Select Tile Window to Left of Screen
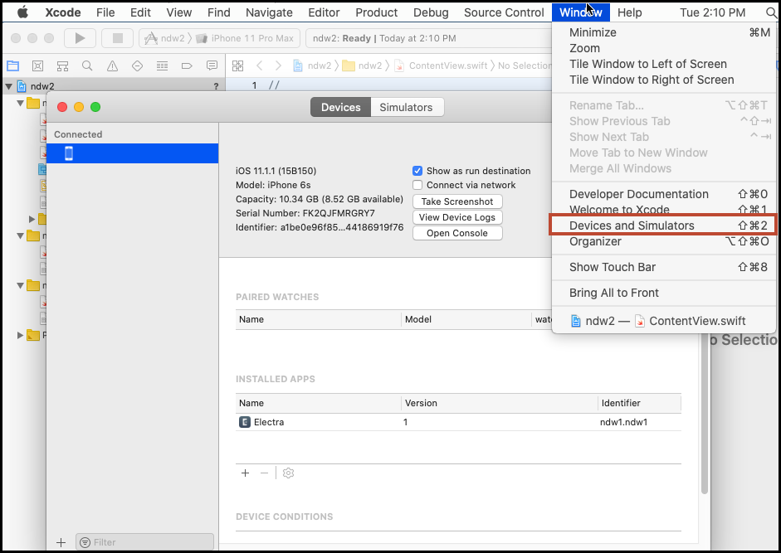Viewport: 781px width, 553px height. click(x=663, y=64)
